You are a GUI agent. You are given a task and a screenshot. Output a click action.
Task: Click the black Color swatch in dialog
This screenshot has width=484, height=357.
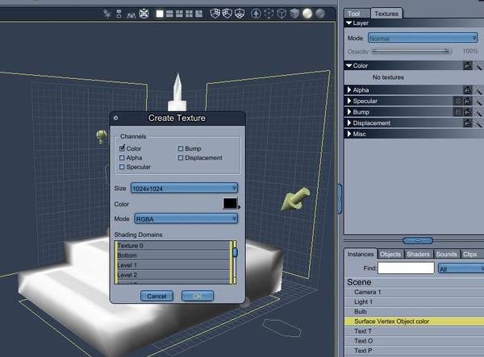(x=230, y=203)
